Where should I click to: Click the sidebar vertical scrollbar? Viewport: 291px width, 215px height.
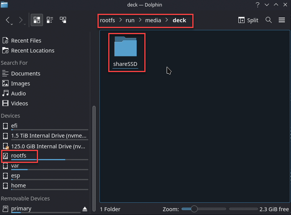point(94,158)
